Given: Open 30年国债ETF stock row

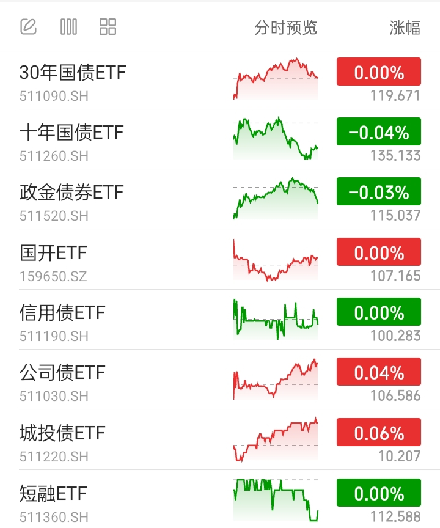Looking at the screenshot, I should coord(220,81).
